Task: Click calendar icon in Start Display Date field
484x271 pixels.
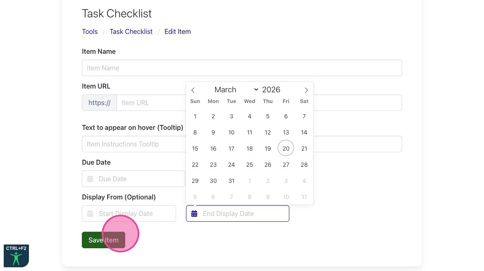Action: click(x=90, y=213)
